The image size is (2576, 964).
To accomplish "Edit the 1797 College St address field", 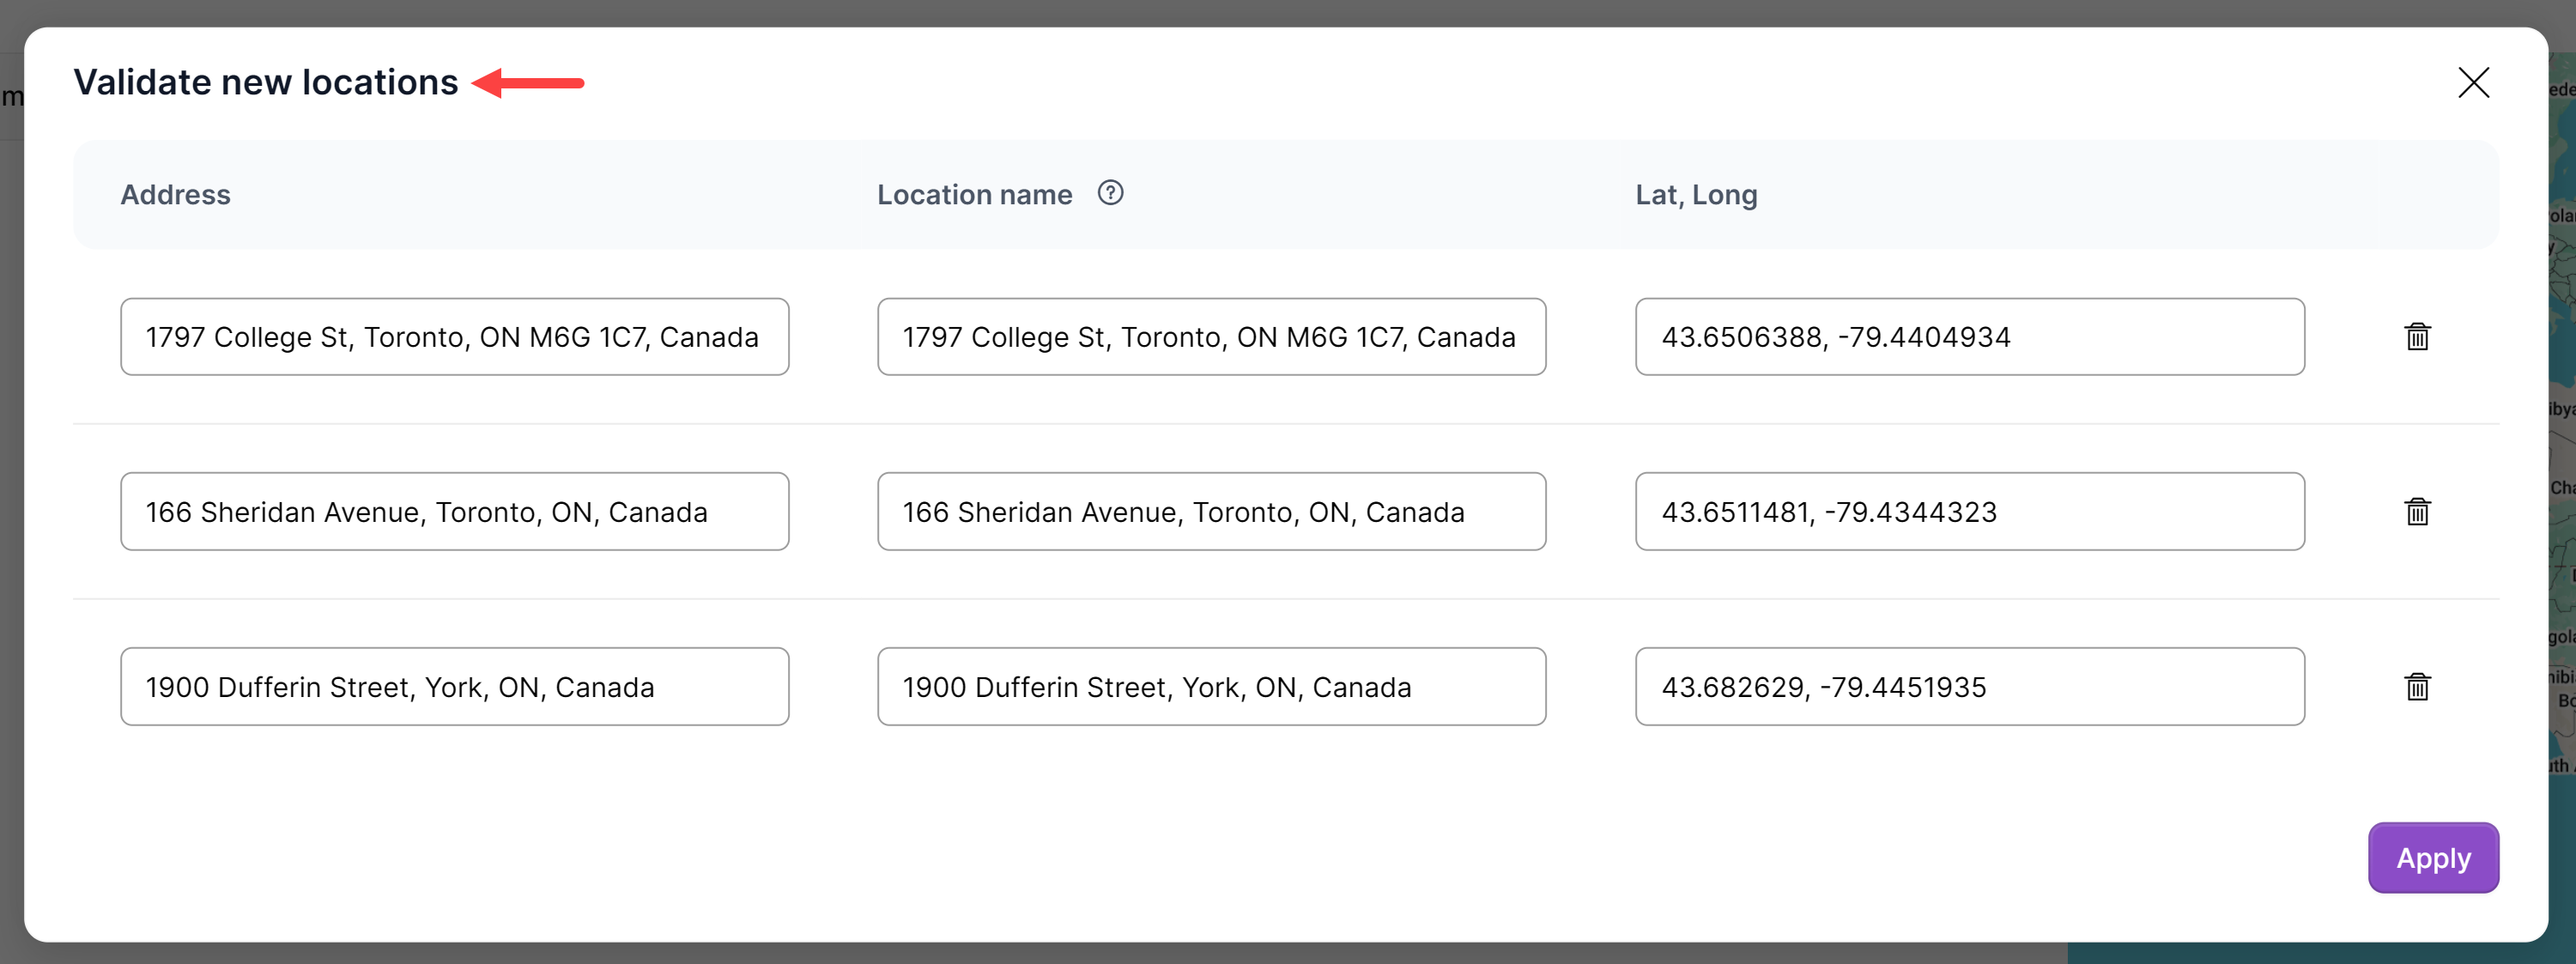I will click(454, 337).
